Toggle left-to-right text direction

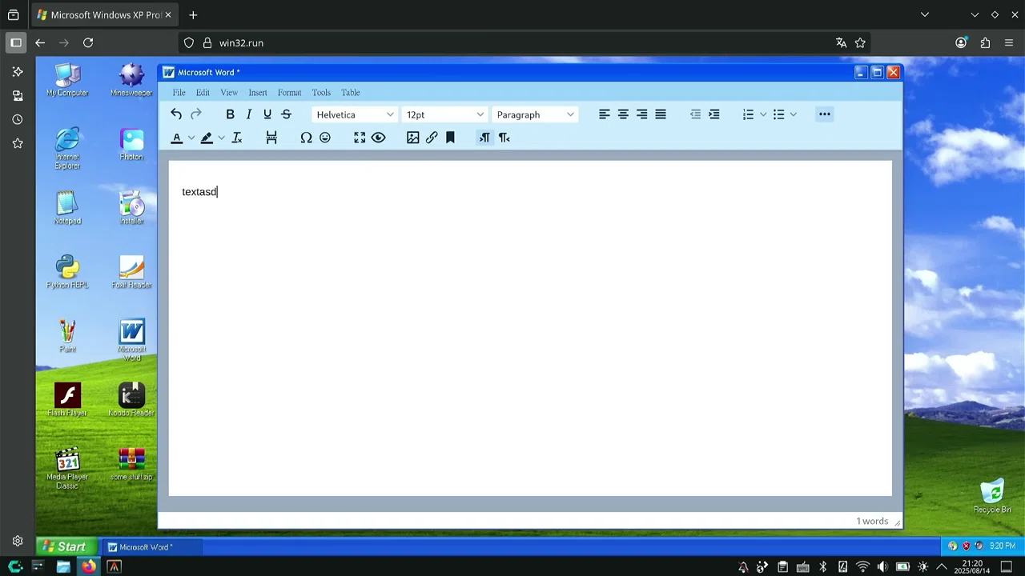click(484, 138)
